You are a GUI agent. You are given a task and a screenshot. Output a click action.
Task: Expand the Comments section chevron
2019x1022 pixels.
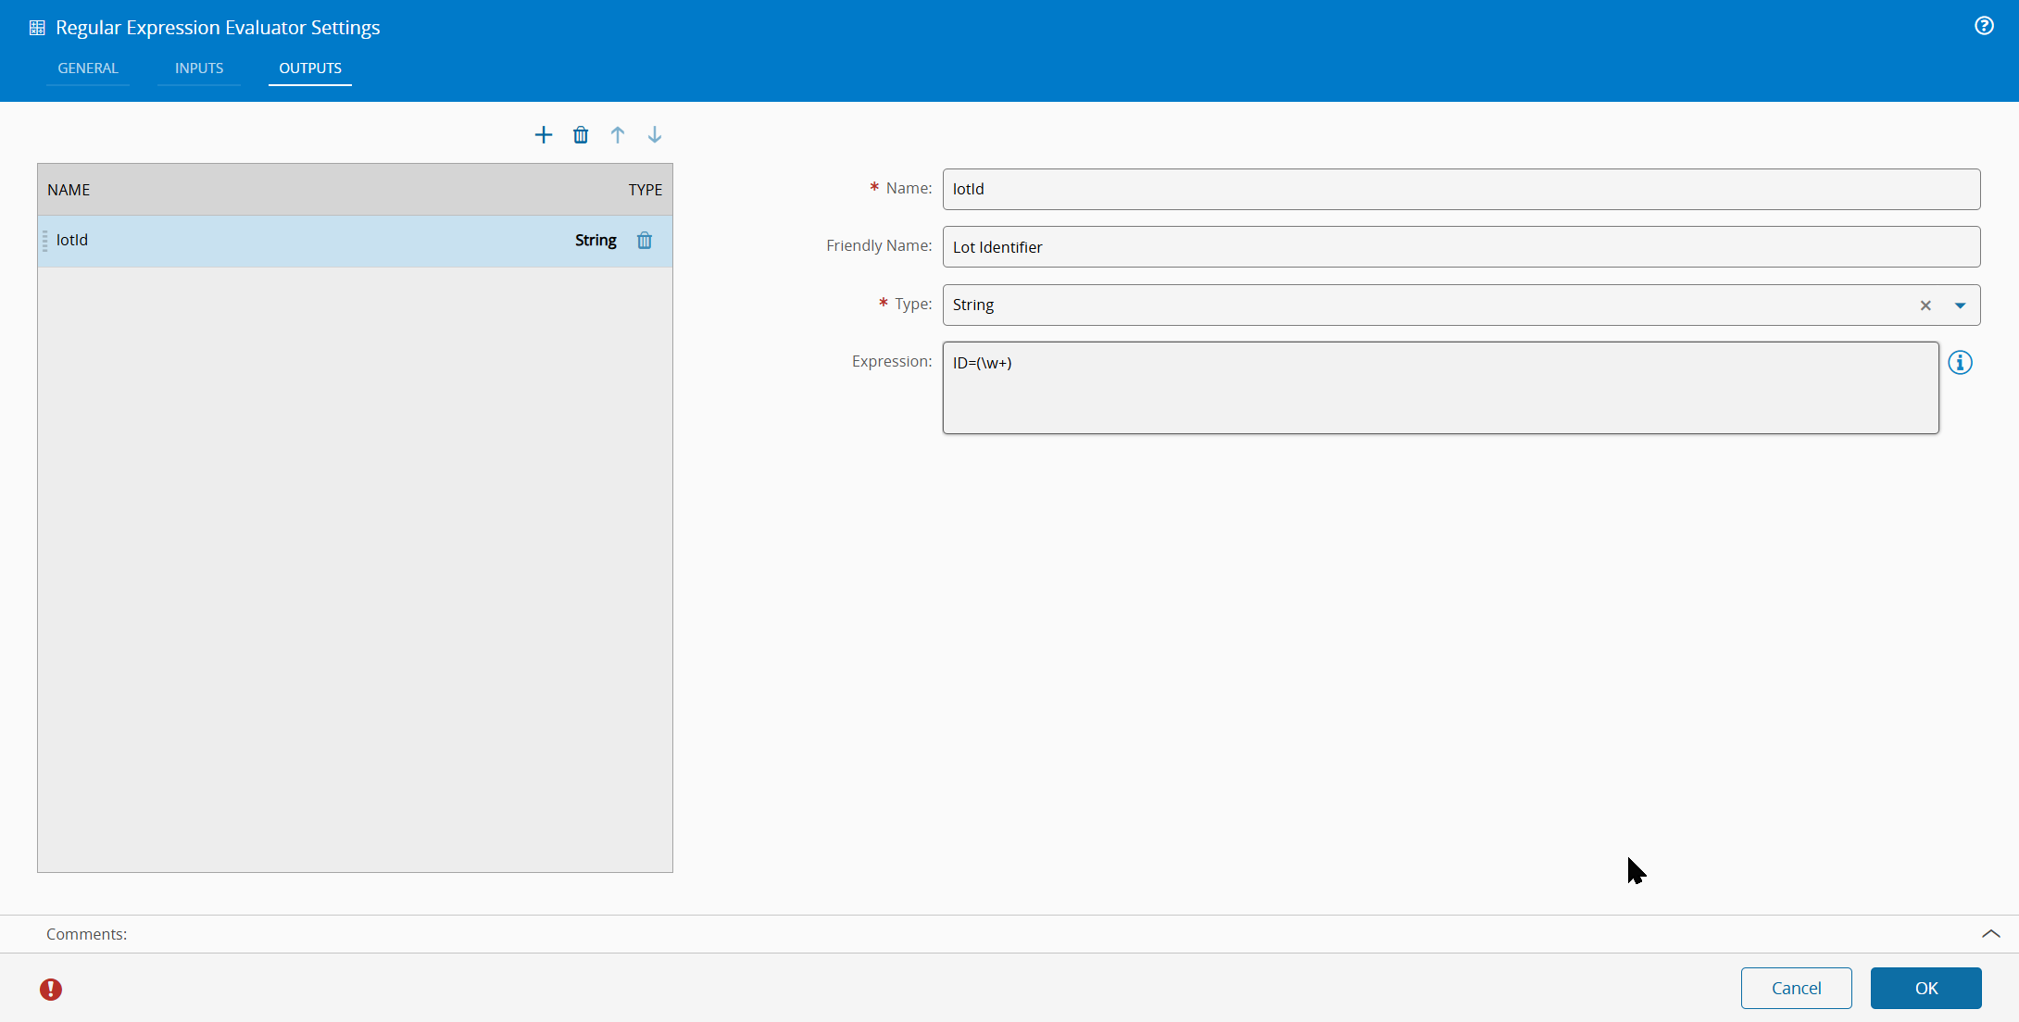coord(1991,934)
